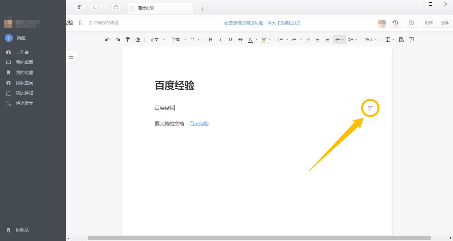Toggle the sidebar panel icon
Image resolution: width=453 pixels, height=241 pixels.
(x=80, y=7)
